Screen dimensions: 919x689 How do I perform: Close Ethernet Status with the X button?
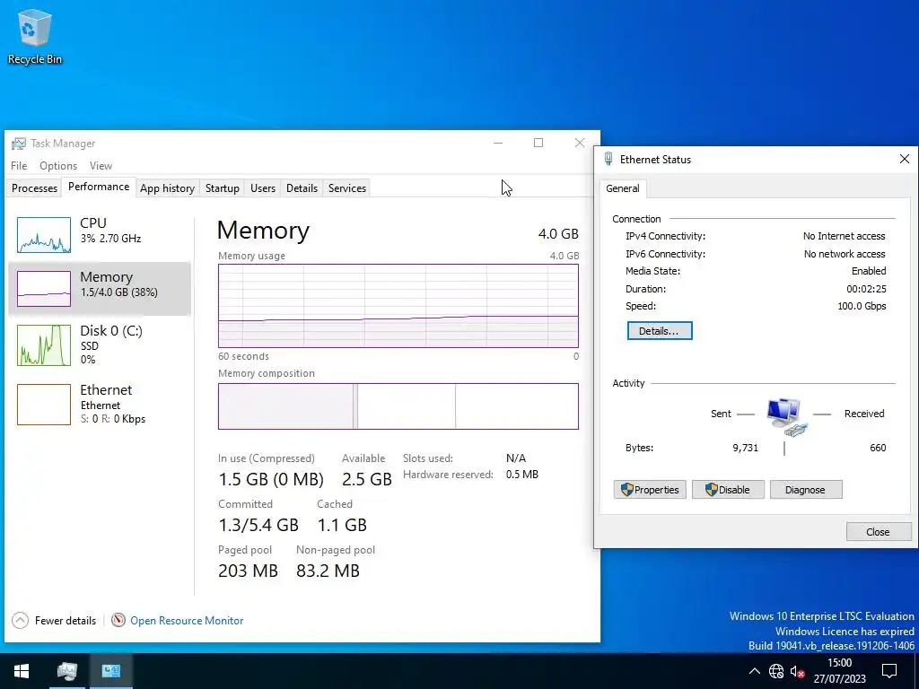905,159
